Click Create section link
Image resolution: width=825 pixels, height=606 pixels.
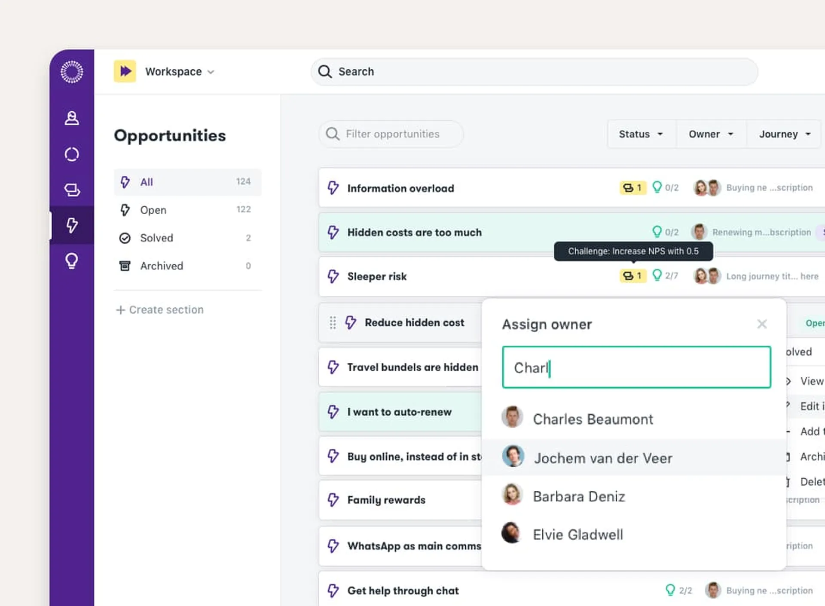coord(160,309)
